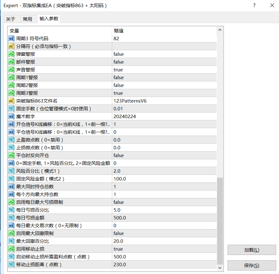The image size is (279, 274).
Task: Click the 123PatternsV6 file name value
Action: click(130, 101)
